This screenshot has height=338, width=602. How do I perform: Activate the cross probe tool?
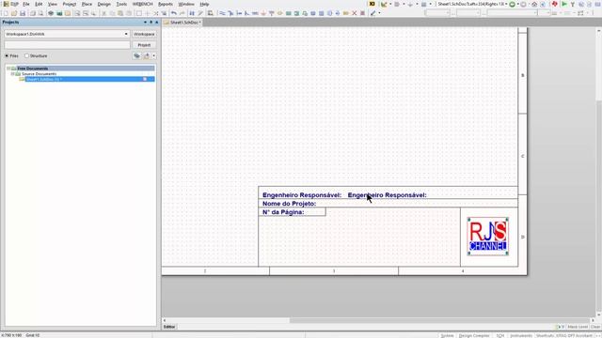pos(200,13)
